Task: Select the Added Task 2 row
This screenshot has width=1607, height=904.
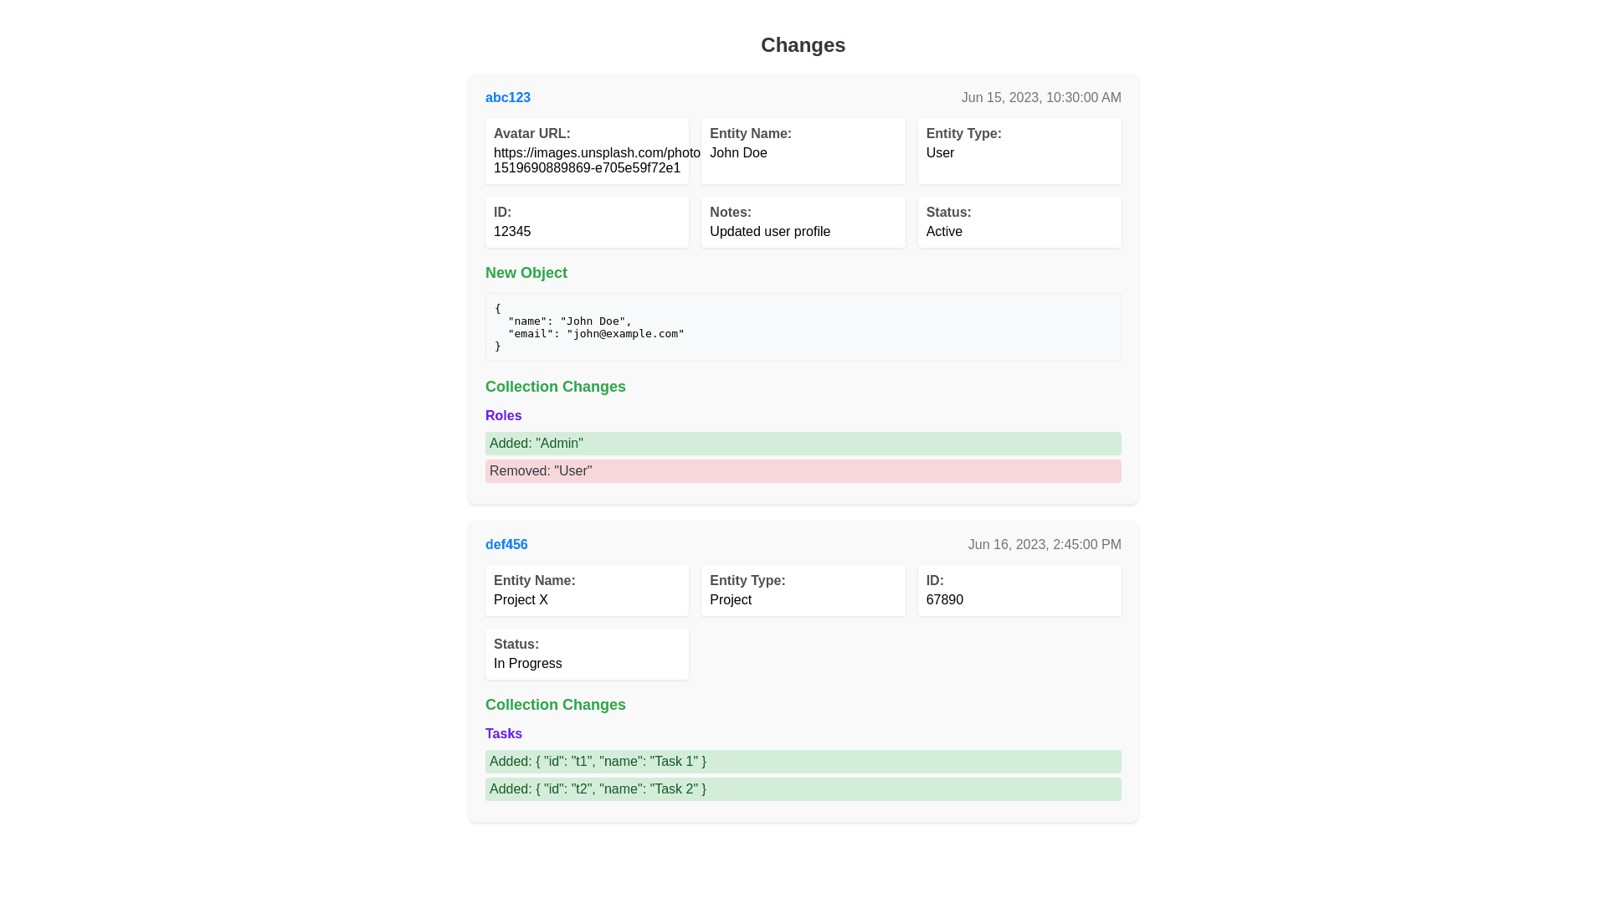Action: [802, 789]
